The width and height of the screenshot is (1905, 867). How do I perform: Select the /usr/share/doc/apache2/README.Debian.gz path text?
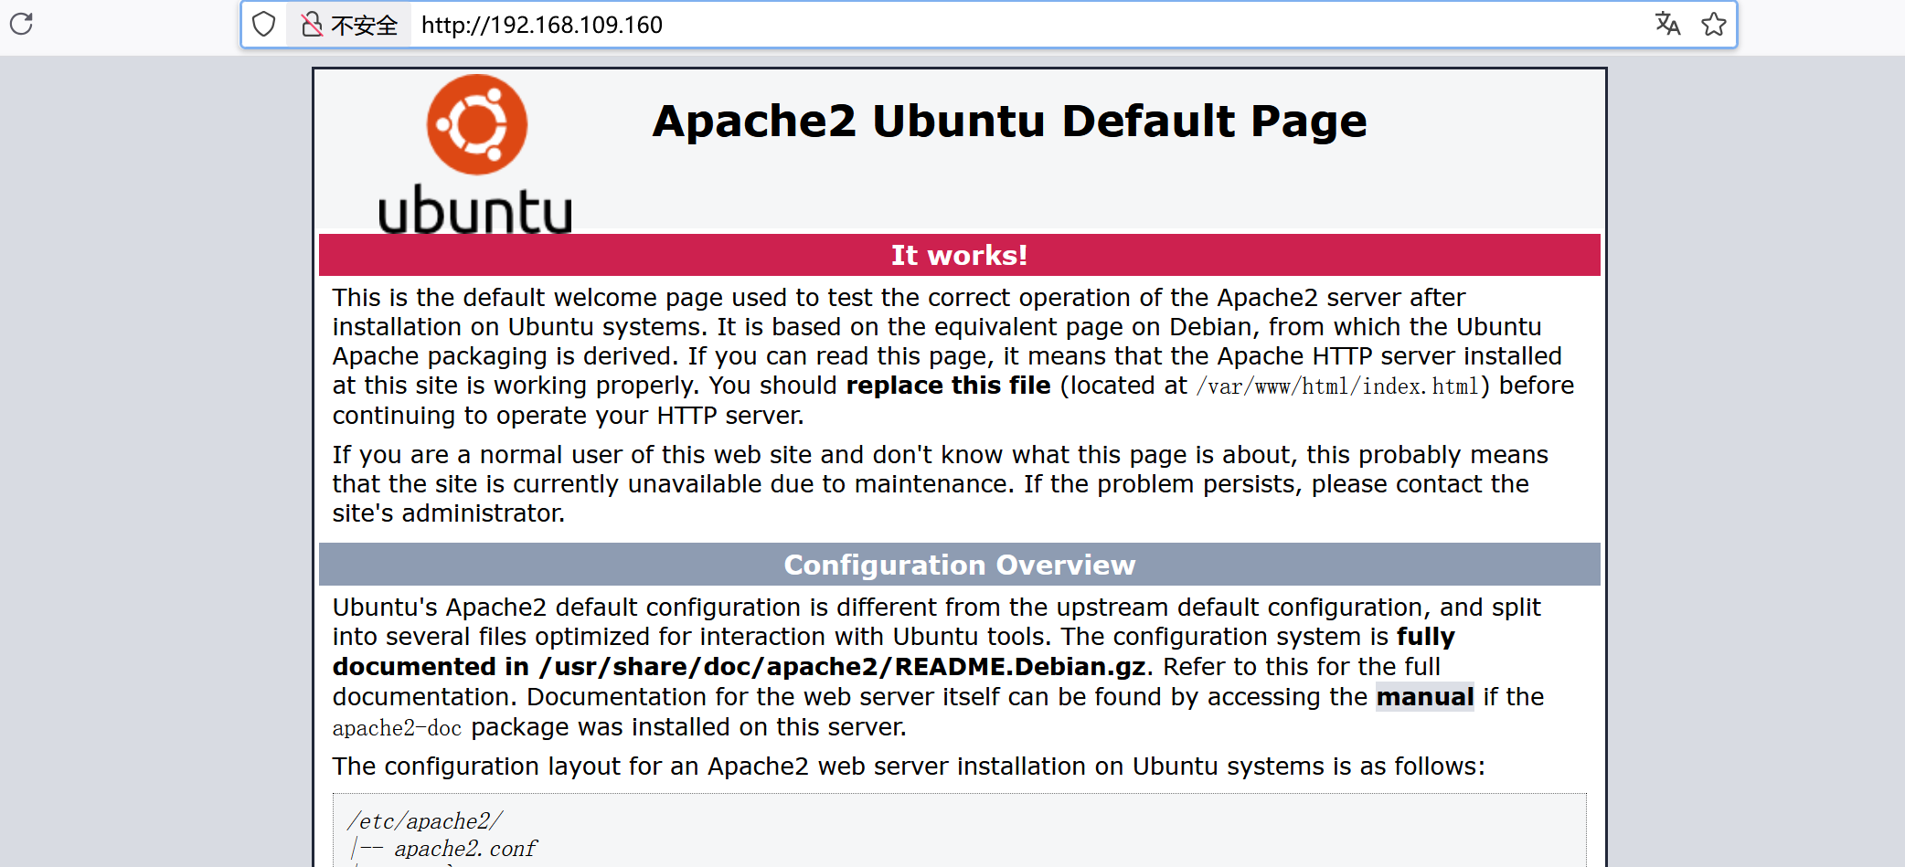pos(842,667)
